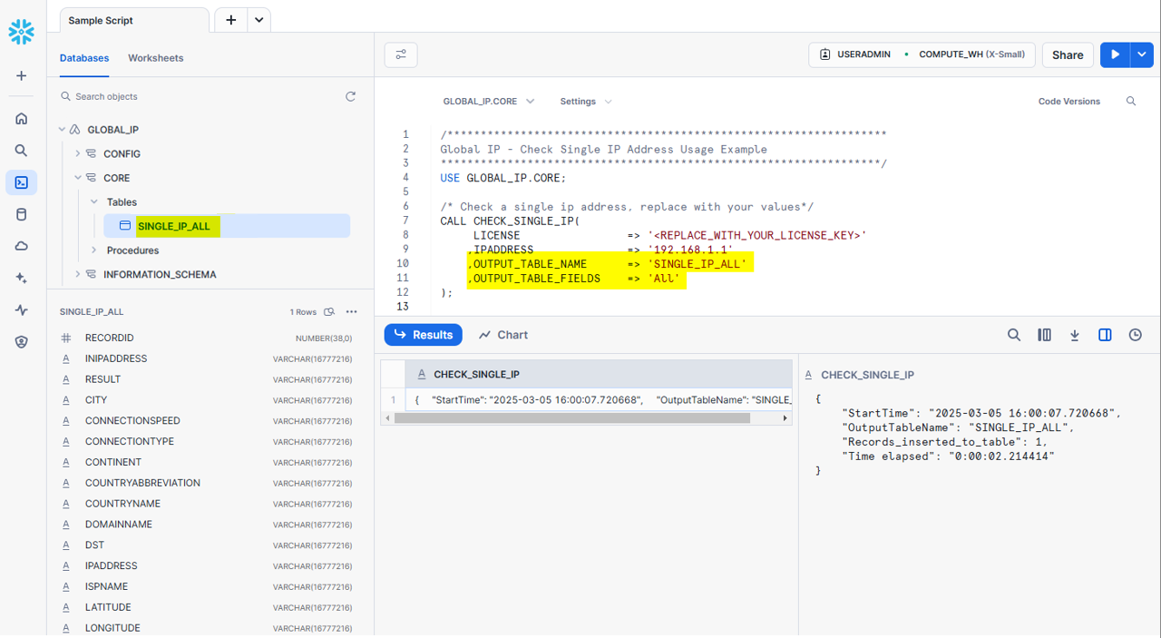This screenshot has height=638, width=1161.
Task: Open the USERADMIN role and warehouse selector
Action: 922,54
